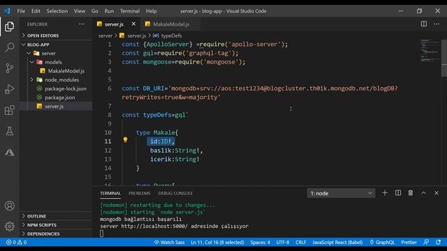Image resolution: width=447 pixels, height=251 pixels.
Task: Click the editor minimap preview
Action: [430, 51]
